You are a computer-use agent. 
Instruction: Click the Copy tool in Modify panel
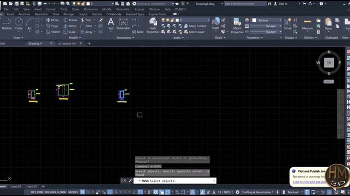pos(52,26)
